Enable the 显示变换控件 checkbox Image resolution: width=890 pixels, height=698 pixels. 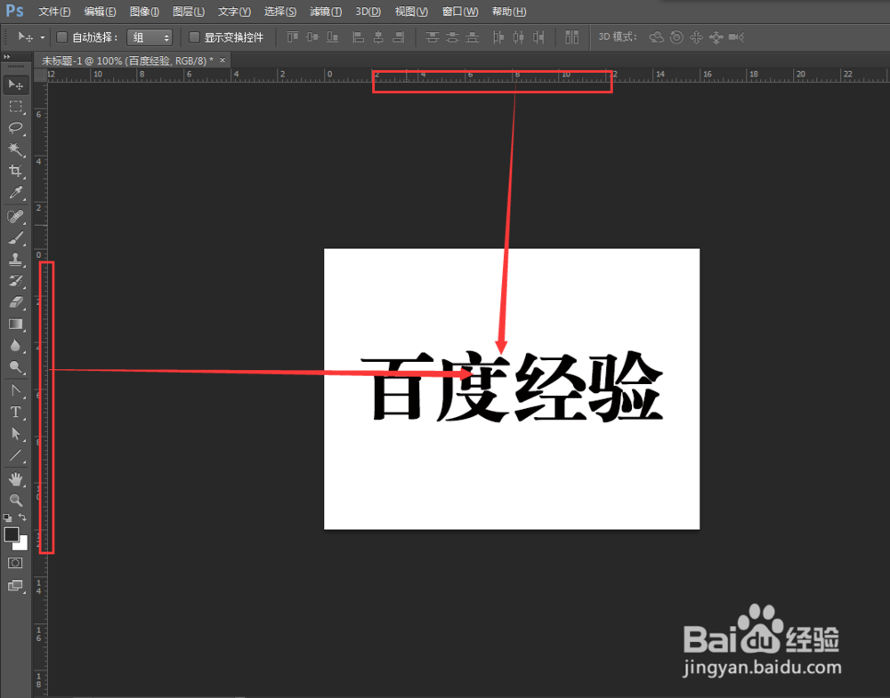tap(194, 37)
